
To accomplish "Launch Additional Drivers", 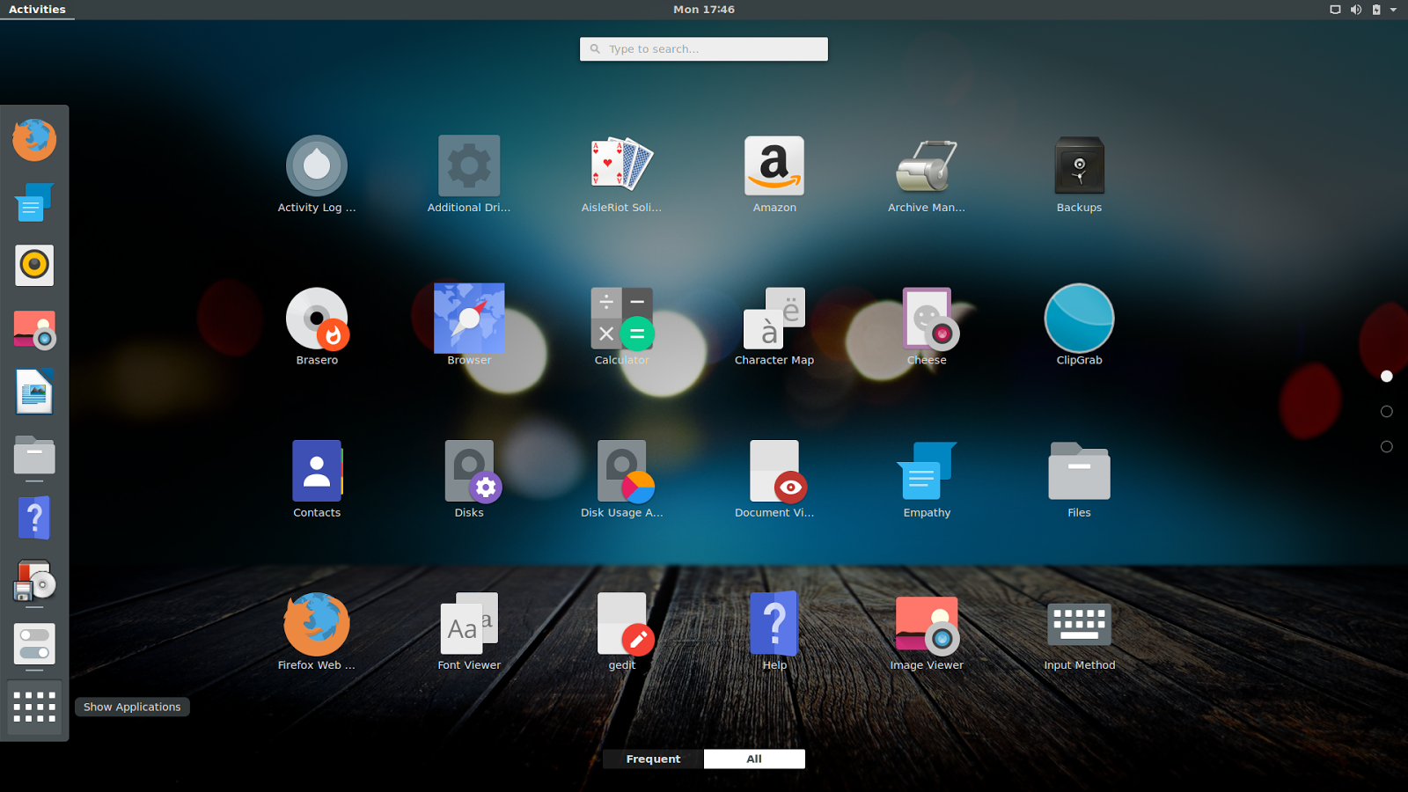I will pos(469,174).
